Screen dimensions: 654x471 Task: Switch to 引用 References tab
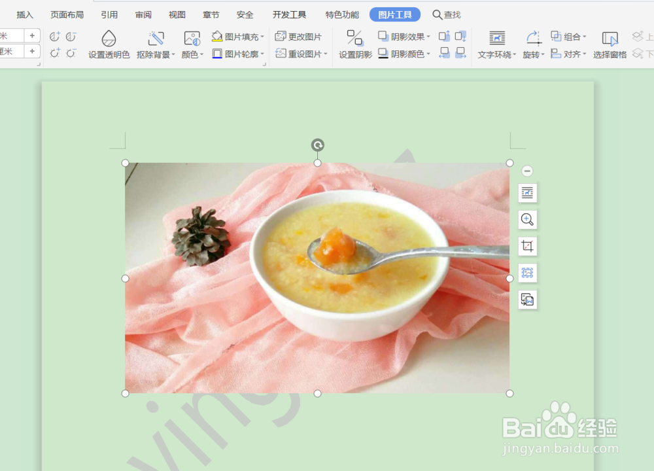coord(109,15)
